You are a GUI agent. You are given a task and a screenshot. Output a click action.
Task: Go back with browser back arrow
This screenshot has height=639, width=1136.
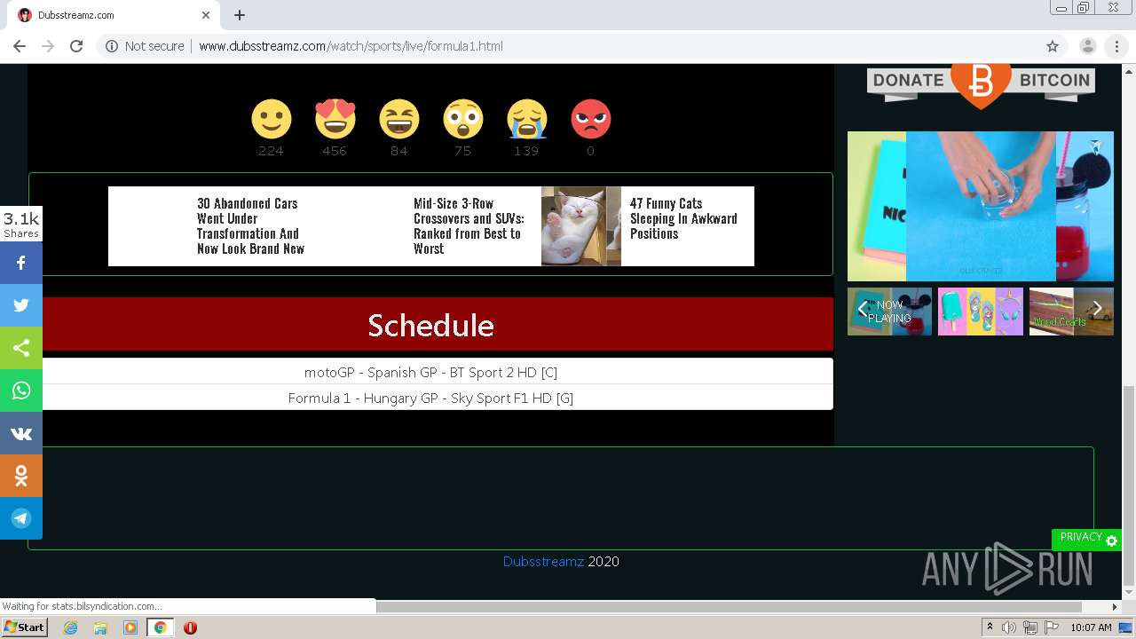click(x=20, y=46)
